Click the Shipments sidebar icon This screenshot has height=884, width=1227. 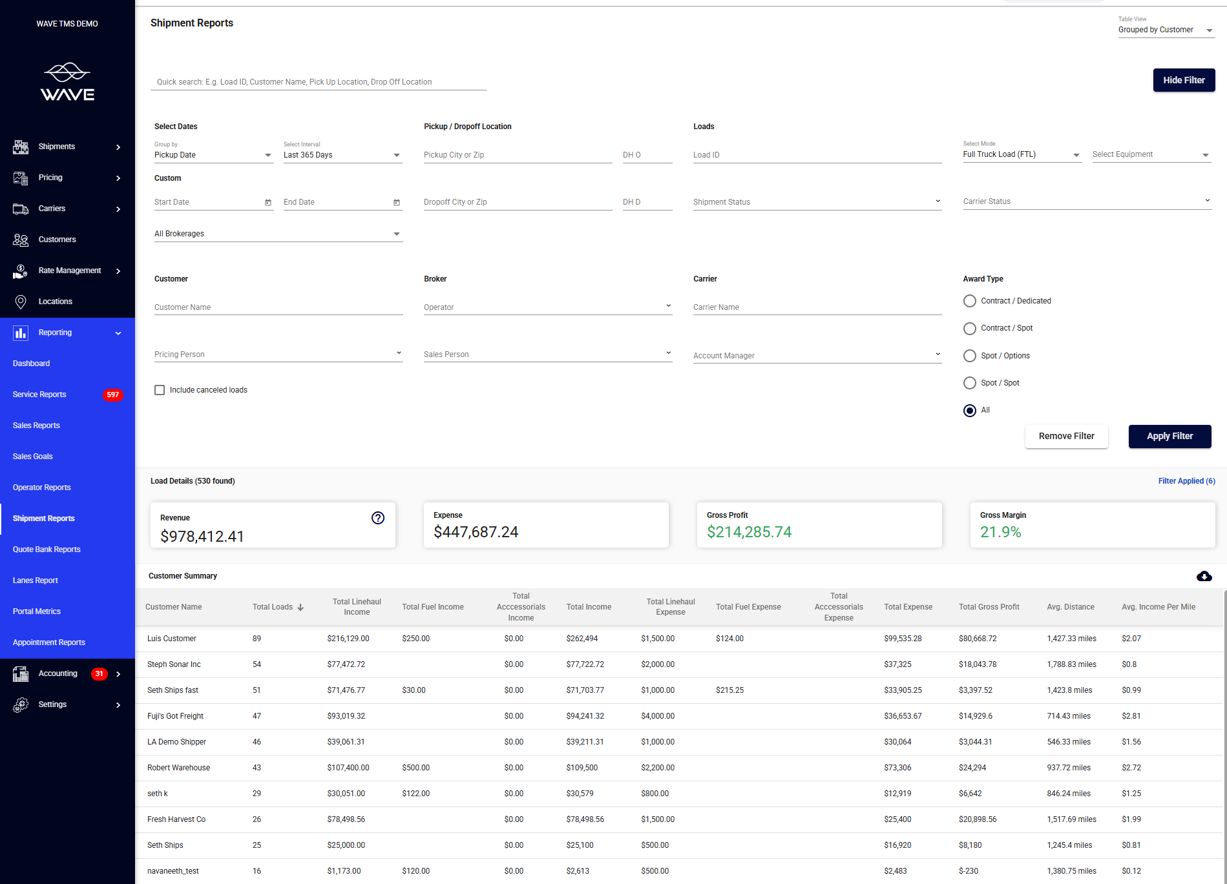coord(21,147)
